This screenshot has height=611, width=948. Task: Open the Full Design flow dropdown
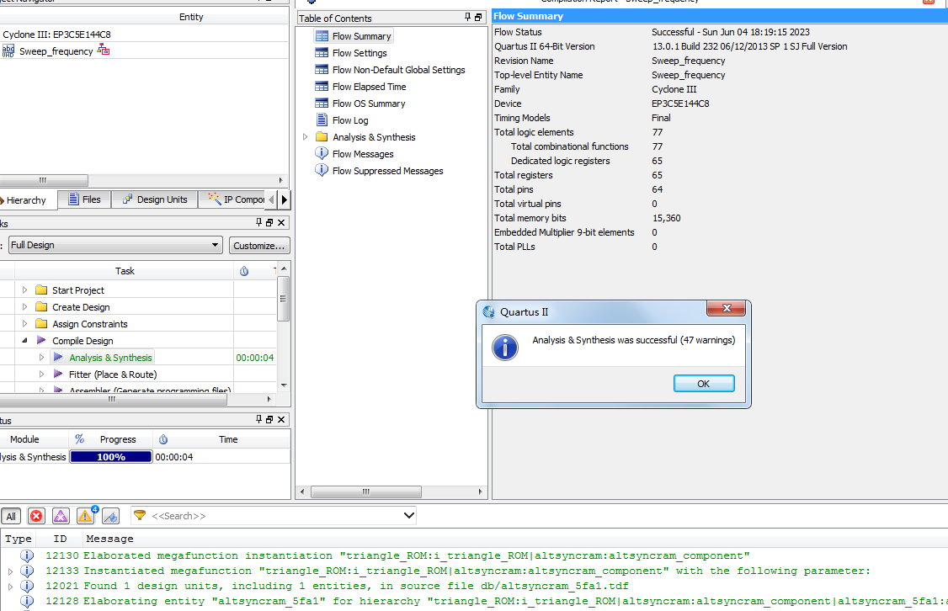tap(216, 246)
